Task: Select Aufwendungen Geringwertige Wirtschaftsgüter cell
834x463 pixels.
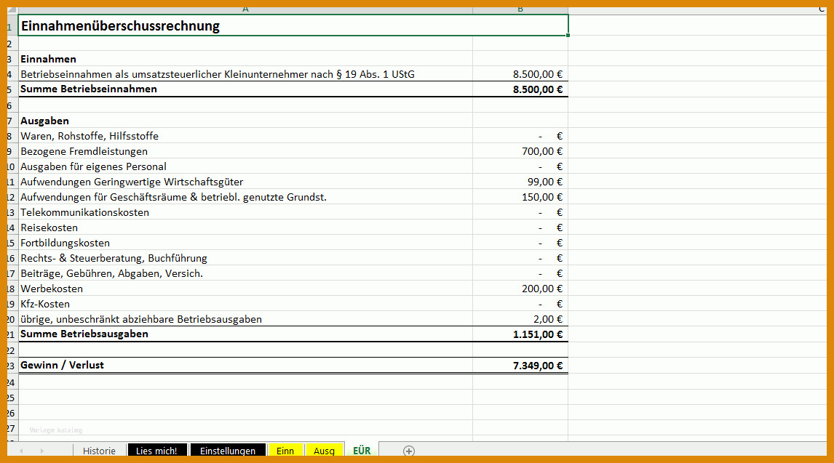Action: pyautogui.click(x=245, y=182)
